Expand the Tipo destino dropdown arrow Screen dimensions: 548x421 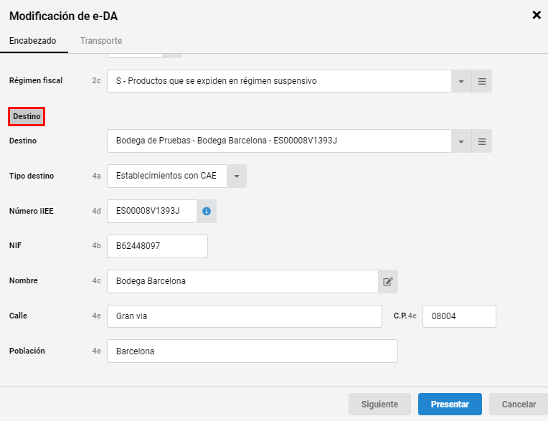click(237, 176)
